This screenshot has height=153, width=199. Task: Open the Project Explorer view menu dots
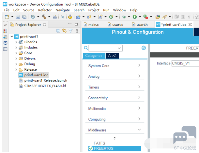coord(77,31)
